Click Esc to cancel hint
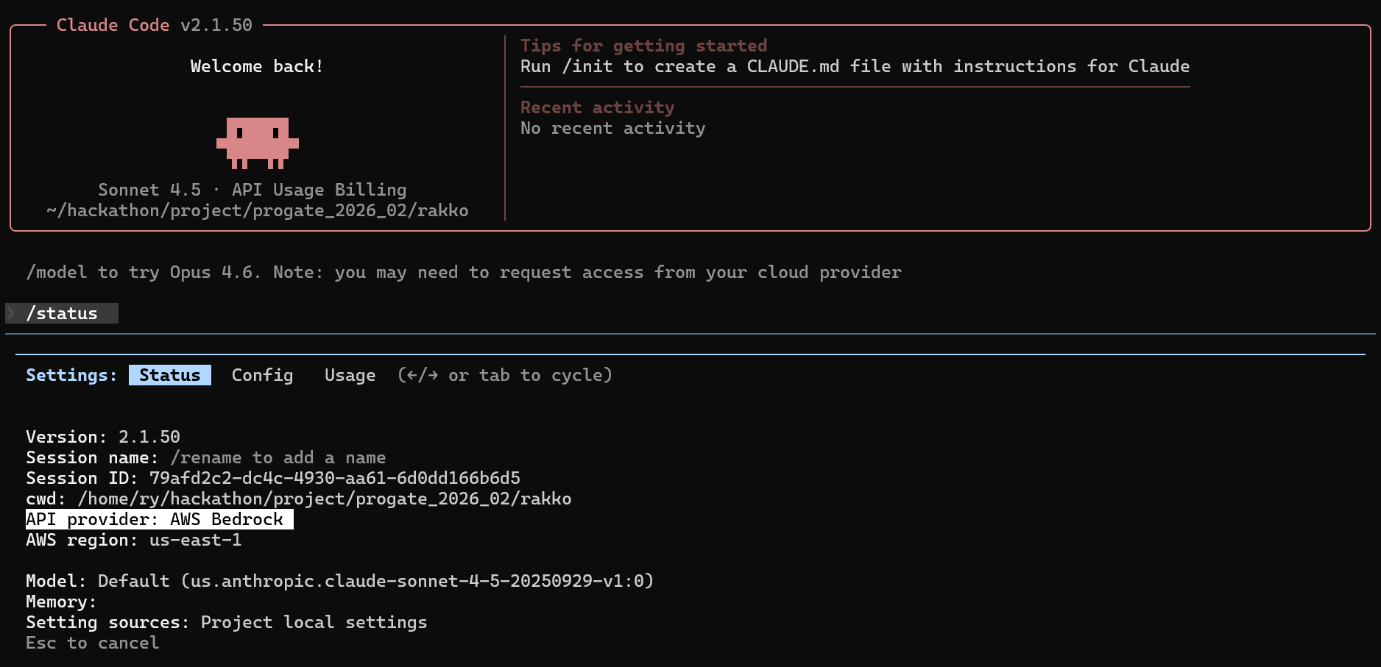The width and height of the screenshot is (1381, 667). pos(92,643)
